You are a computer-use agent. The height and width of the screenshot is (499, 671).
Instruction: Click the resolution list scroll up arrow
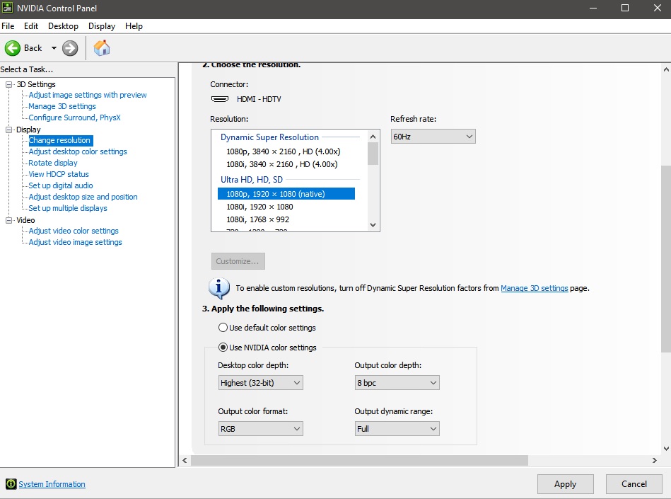(x=373, y=137)
